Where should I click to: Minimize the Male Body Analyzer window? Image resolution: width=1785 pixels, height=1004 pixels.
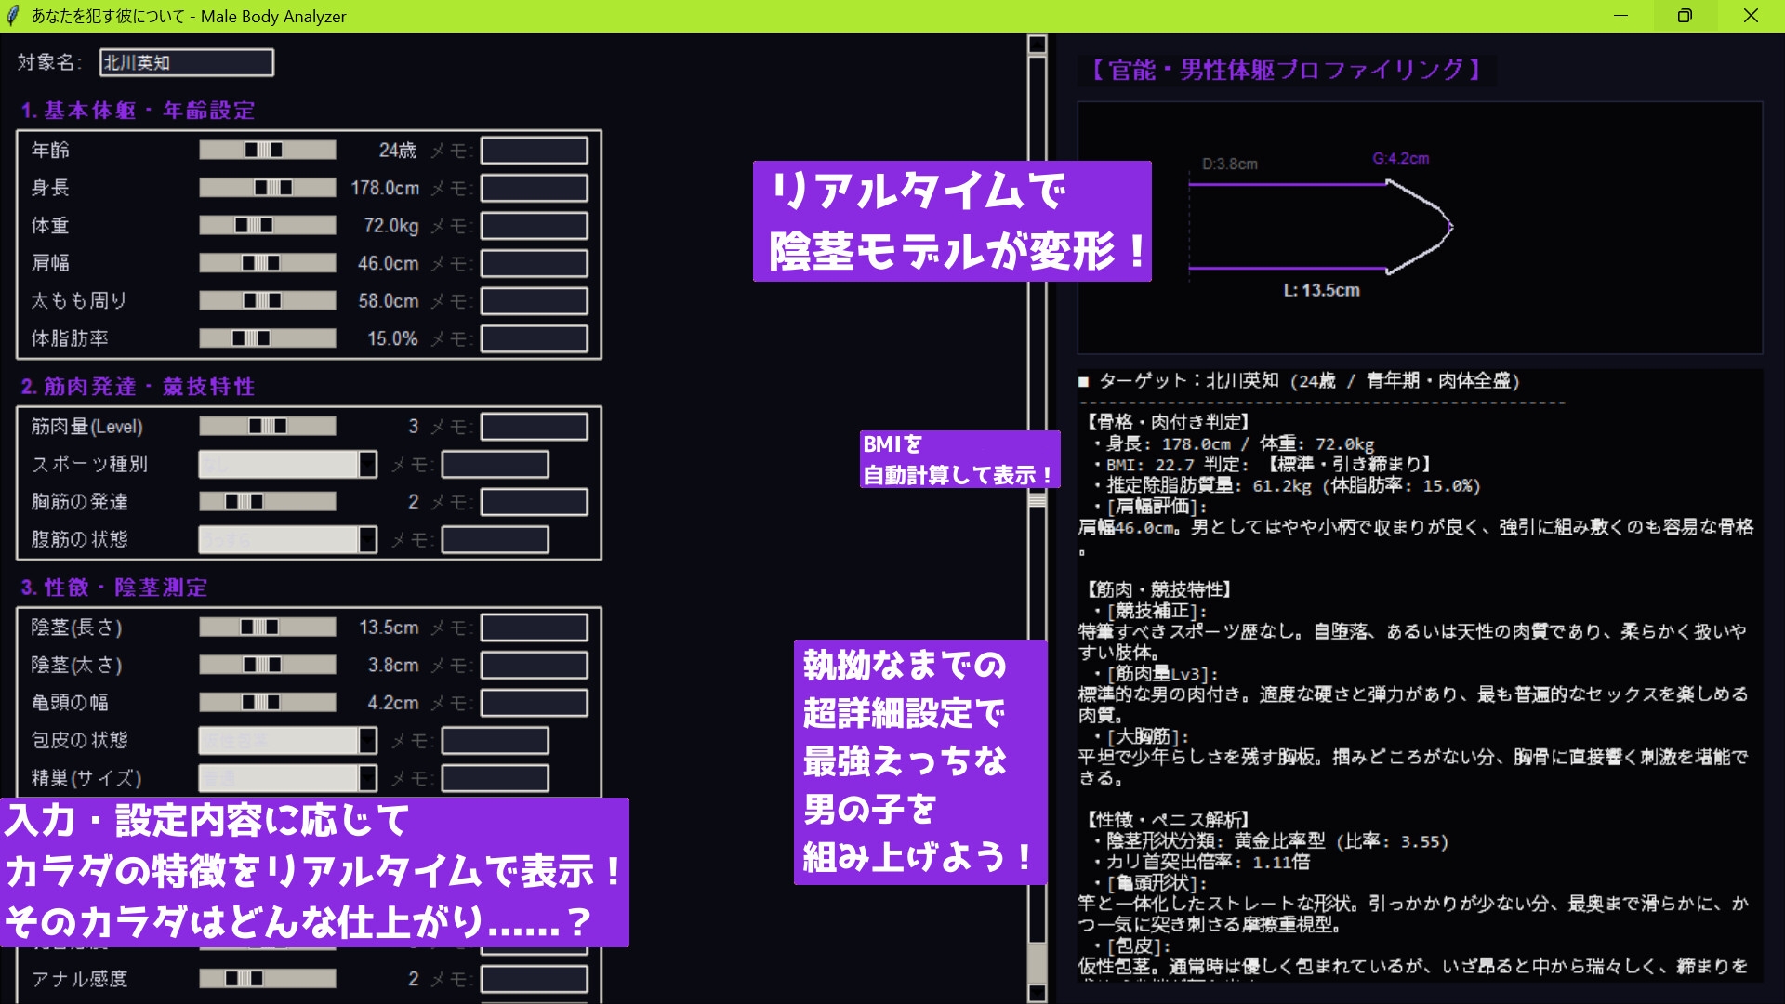[1620, 16]
